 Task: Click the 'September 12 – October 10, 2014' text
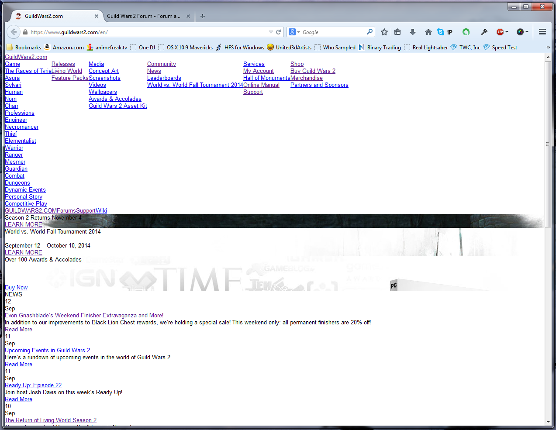coord(48,246)
